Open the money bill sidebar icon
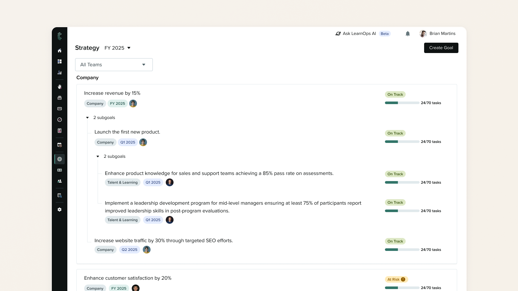Viewport: 518px width, 291px height. 60,170
